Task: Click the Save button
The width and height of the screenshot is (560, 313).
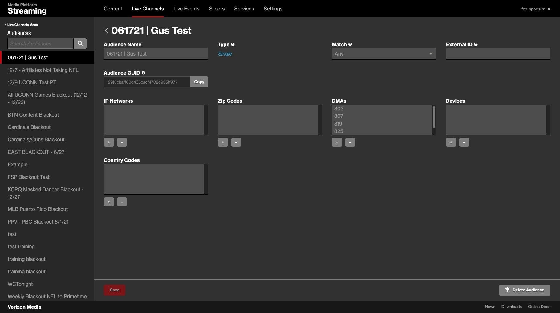Action: coord(115,290)
